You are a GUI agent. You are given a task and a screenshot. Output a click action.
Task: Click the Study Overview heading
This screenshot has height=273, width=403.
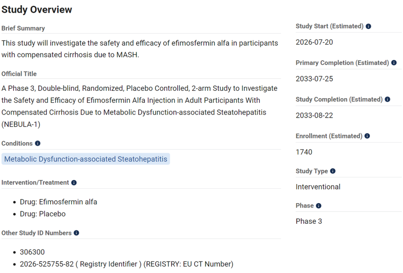tap(37, 10)
